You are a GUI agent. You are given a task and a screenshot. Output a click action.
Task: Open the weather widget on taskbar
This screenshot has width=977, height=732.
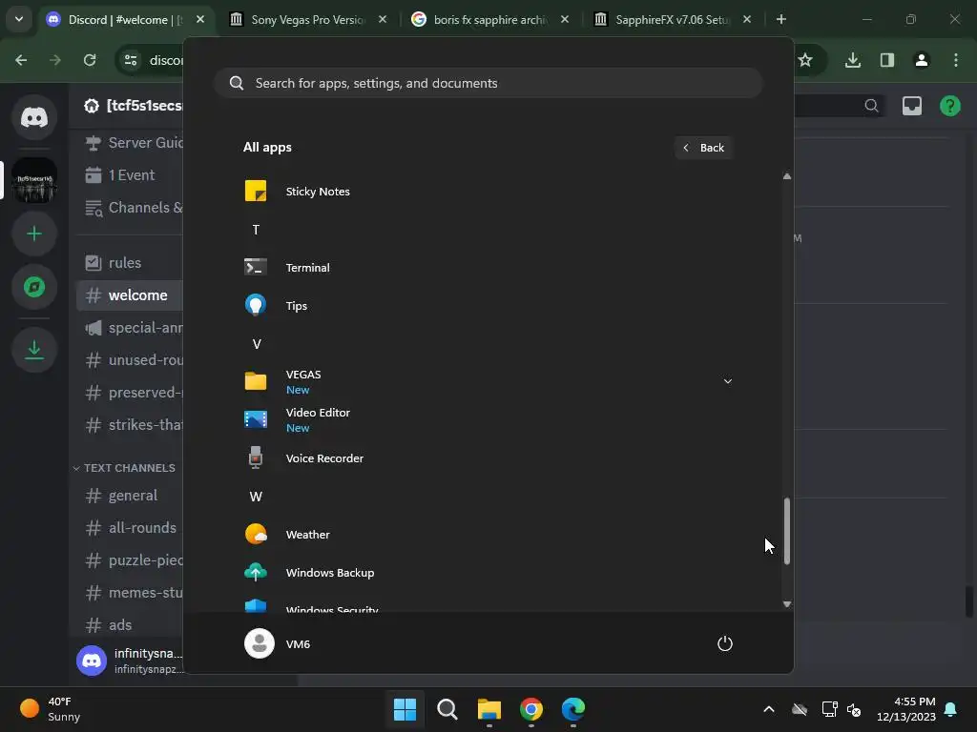(x=51, y=709)
